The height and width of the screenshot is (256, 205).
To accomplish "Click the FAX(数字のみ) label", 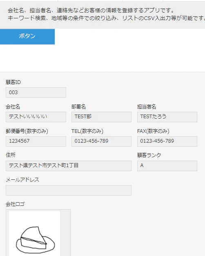I will point(153,131).
